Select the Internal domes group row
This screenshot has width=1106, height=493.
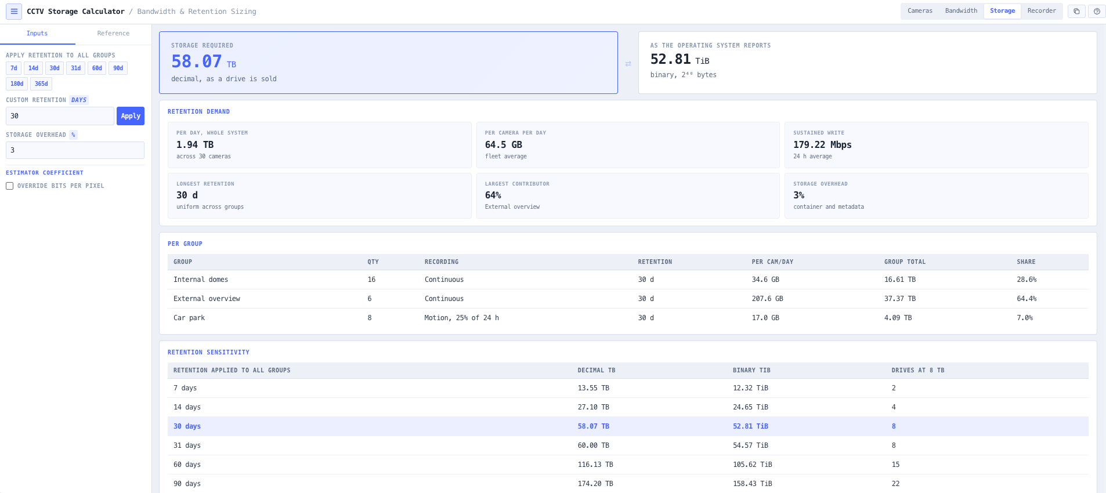(x=628, y=280)
